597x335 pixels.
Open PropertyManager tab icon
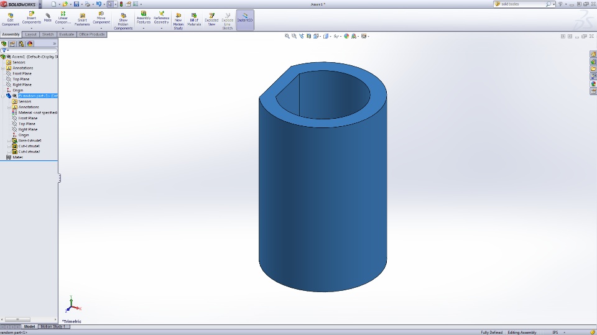pyautogui.click(x=12, y=44)
